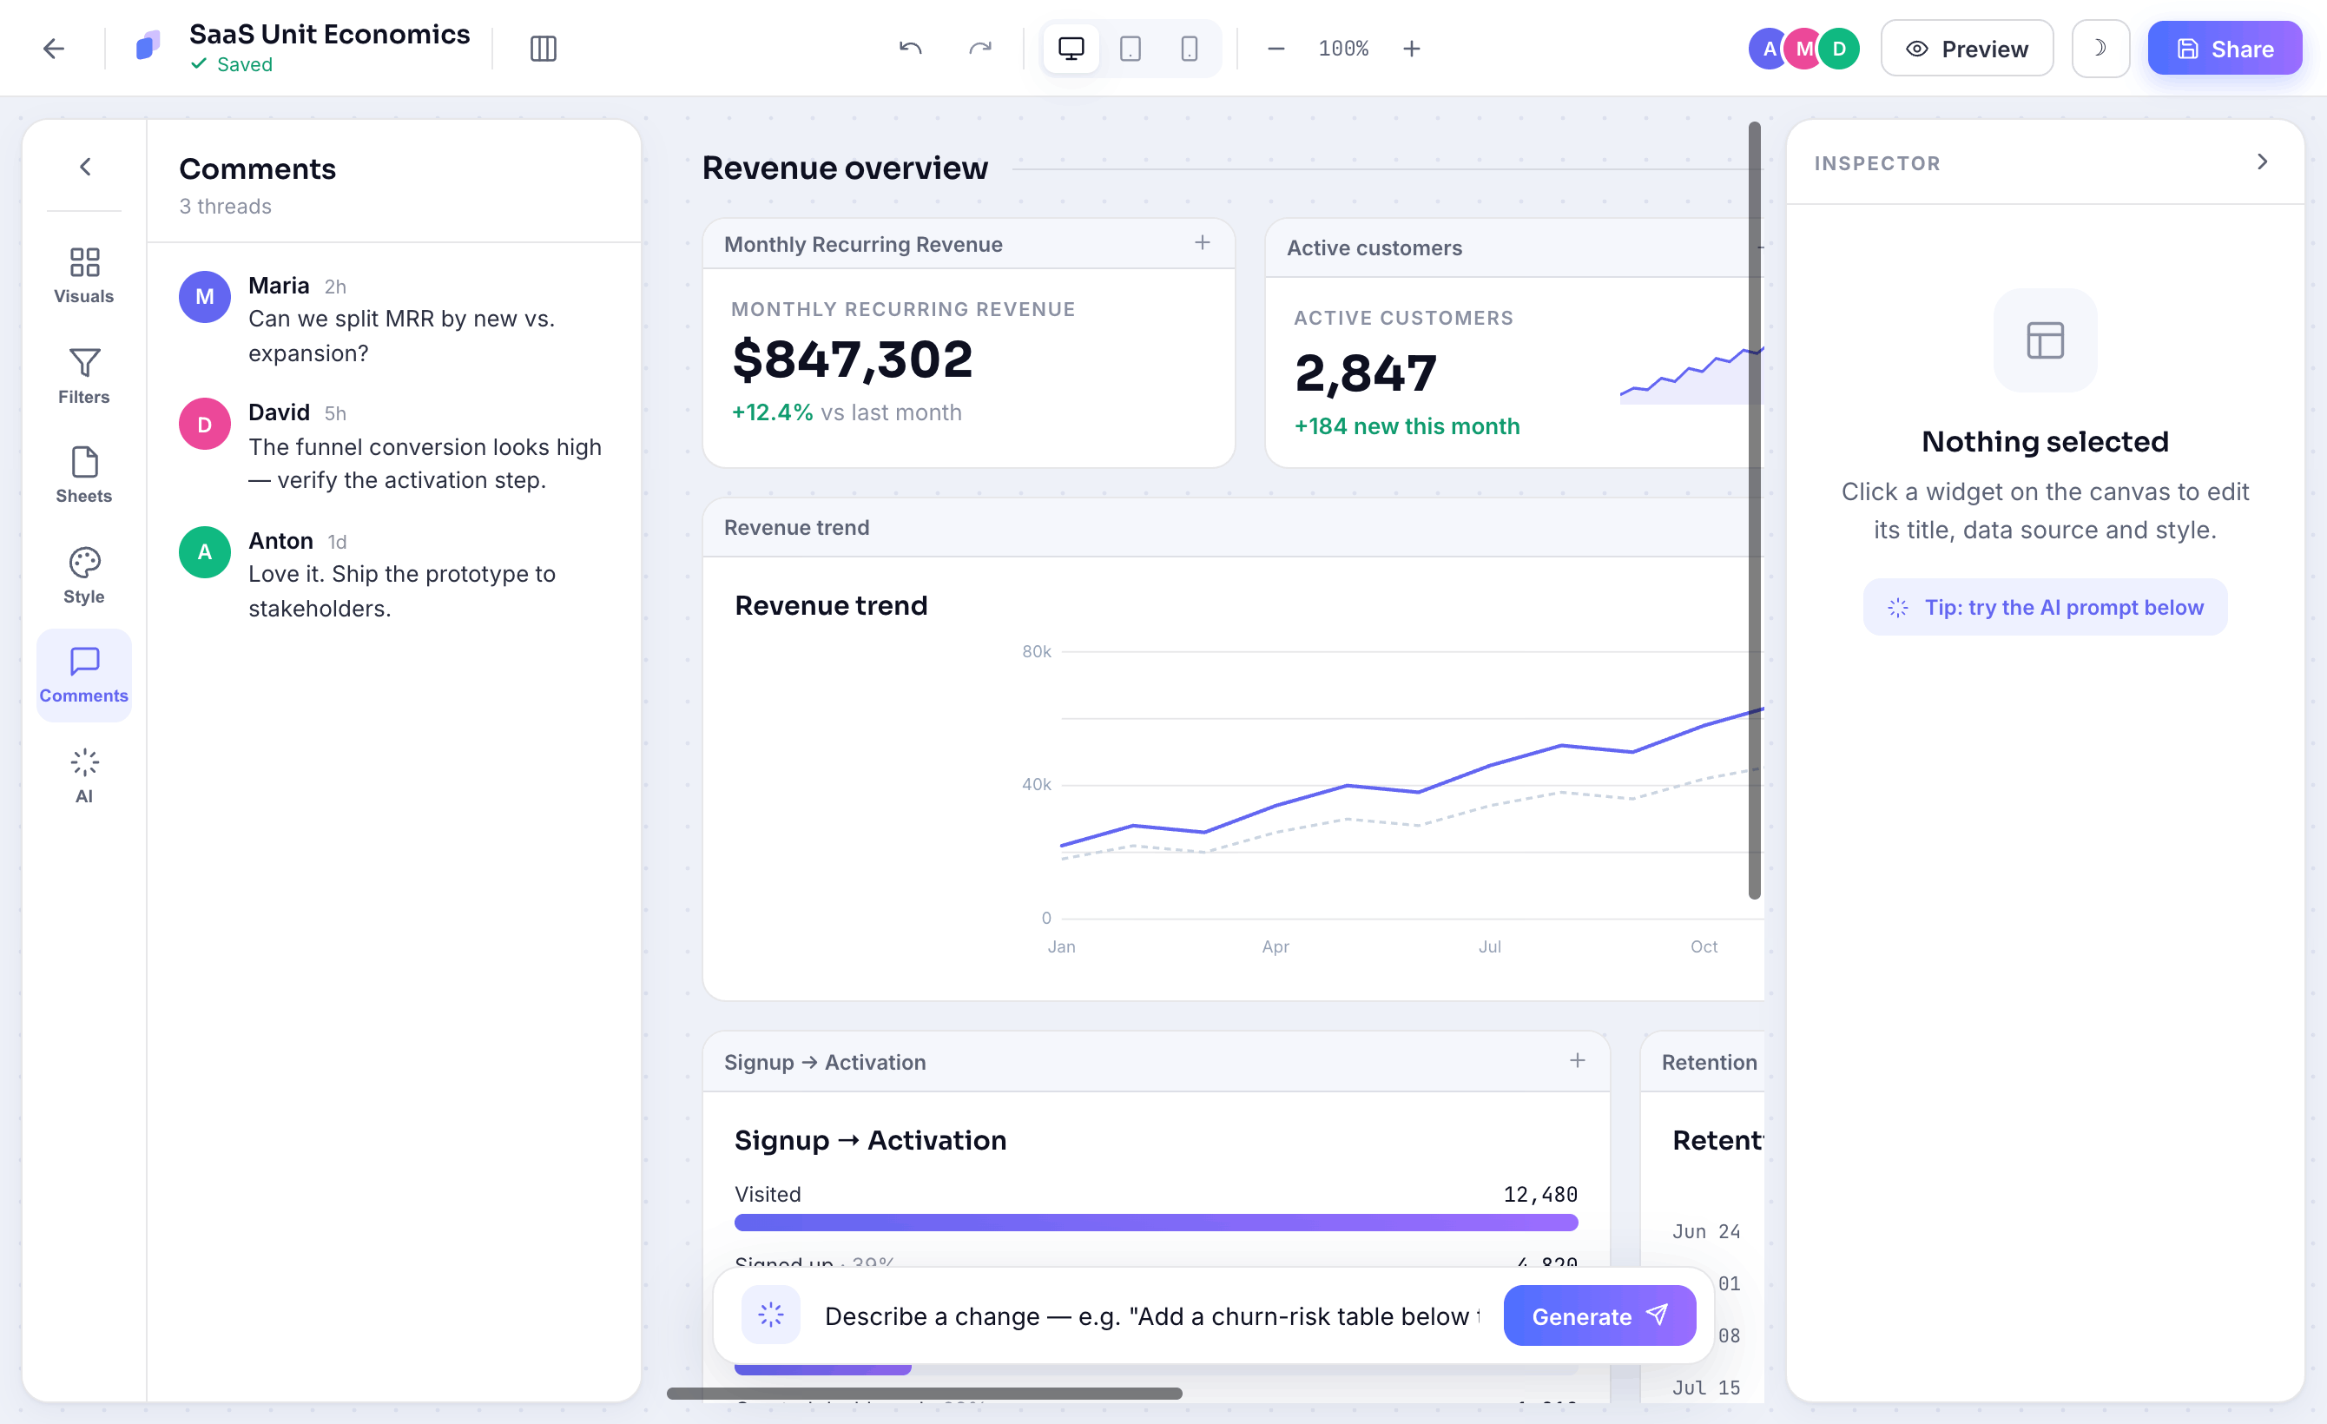The height and width of the screenshot is (1424, 2327).
Task: Select the Retention widget header
Action: coord(1702,1062)
